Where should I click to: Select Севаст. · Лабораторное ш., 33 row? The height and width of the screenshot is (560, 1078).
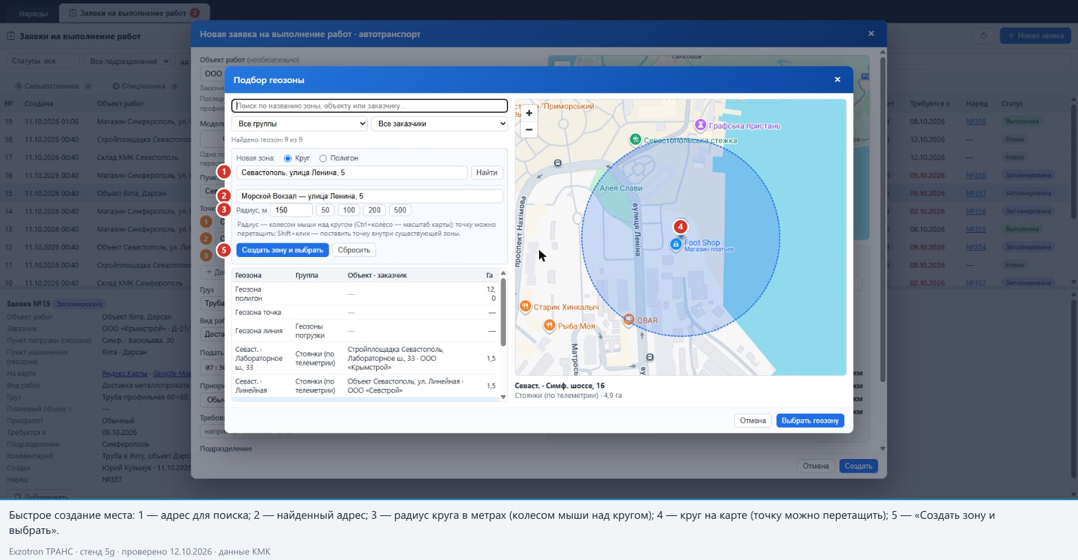[x=365, y=358]
